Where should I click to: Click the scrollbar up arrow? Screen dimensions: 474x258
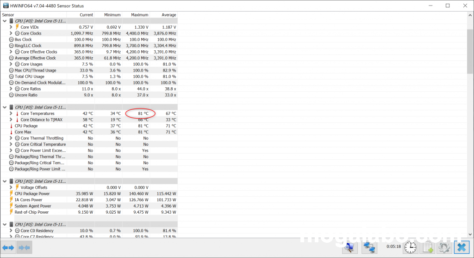tap(470, 15)
